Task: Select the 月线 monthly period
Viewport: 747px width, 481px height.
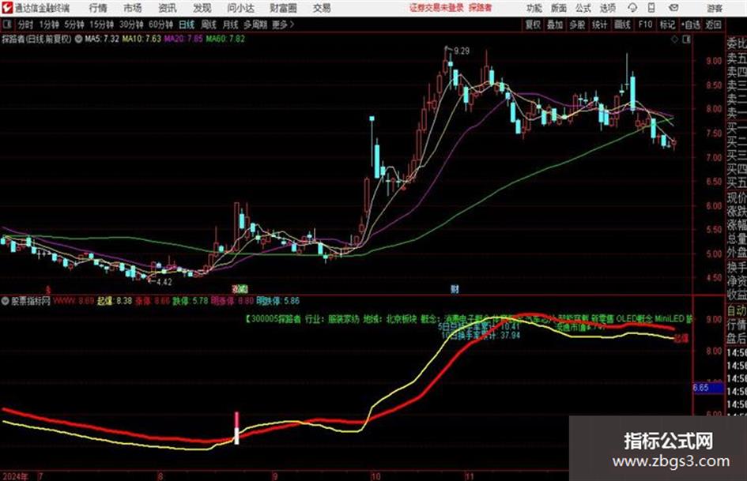Action: click(x=231, y=24)
